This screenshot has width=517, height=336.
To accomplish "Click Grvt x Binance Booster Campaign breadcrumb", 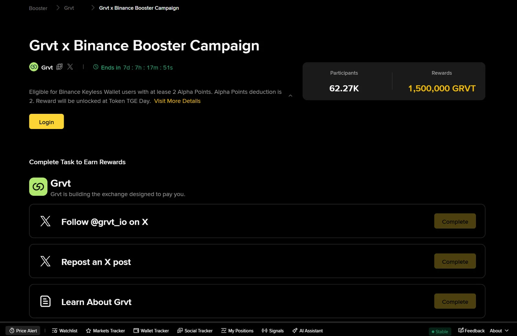I will (139, 8).
